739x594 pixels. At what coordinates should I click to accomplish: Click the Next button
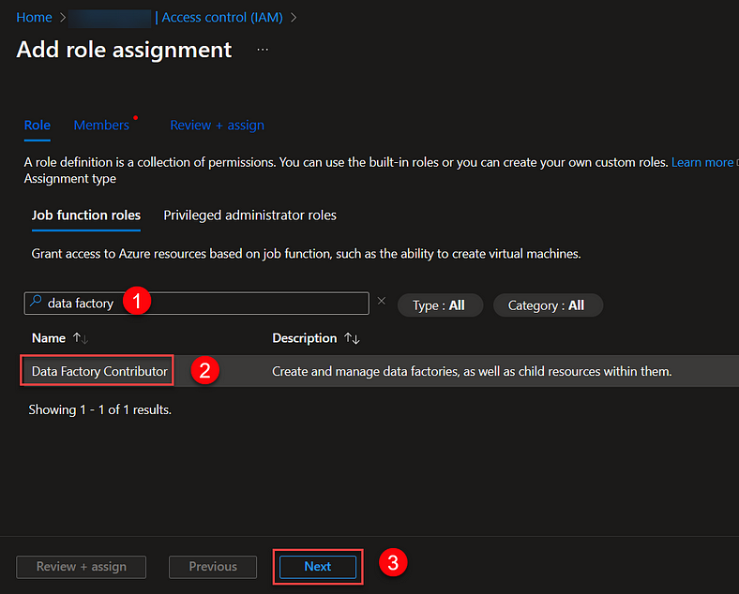(318, 567)
